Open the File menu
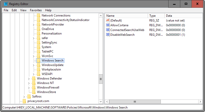 (x=6, y=10)
